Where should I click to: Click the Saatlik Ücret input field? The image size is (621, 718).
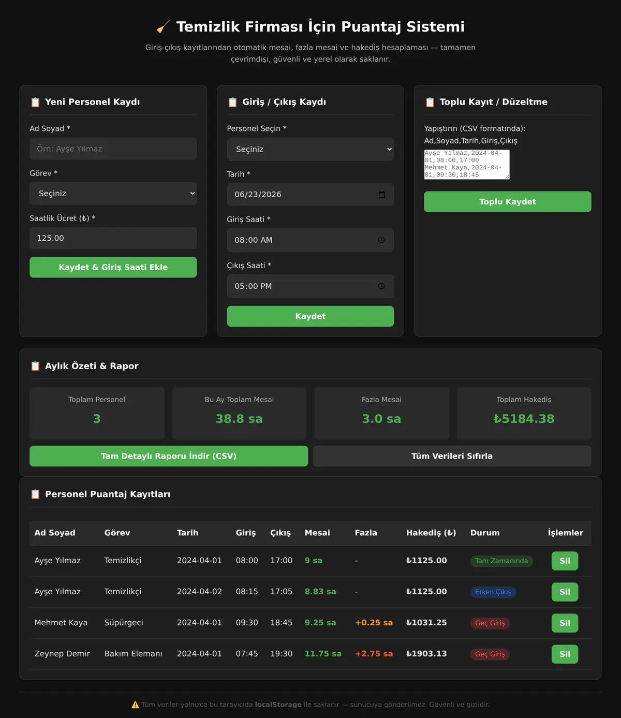[113, 238]
